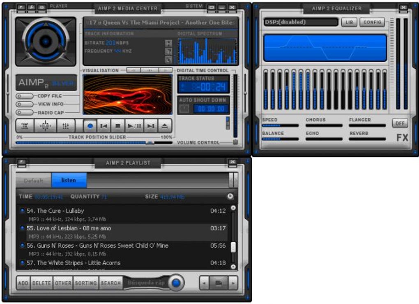The height and width of the screenshot is (304, 419).
Task: Minimize the AIMP 2 Media Center window
Action: (x=222, y=7)
